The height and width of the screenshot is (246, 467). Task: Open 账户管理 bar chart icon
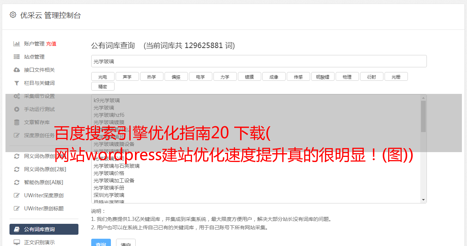pos(17,44)
